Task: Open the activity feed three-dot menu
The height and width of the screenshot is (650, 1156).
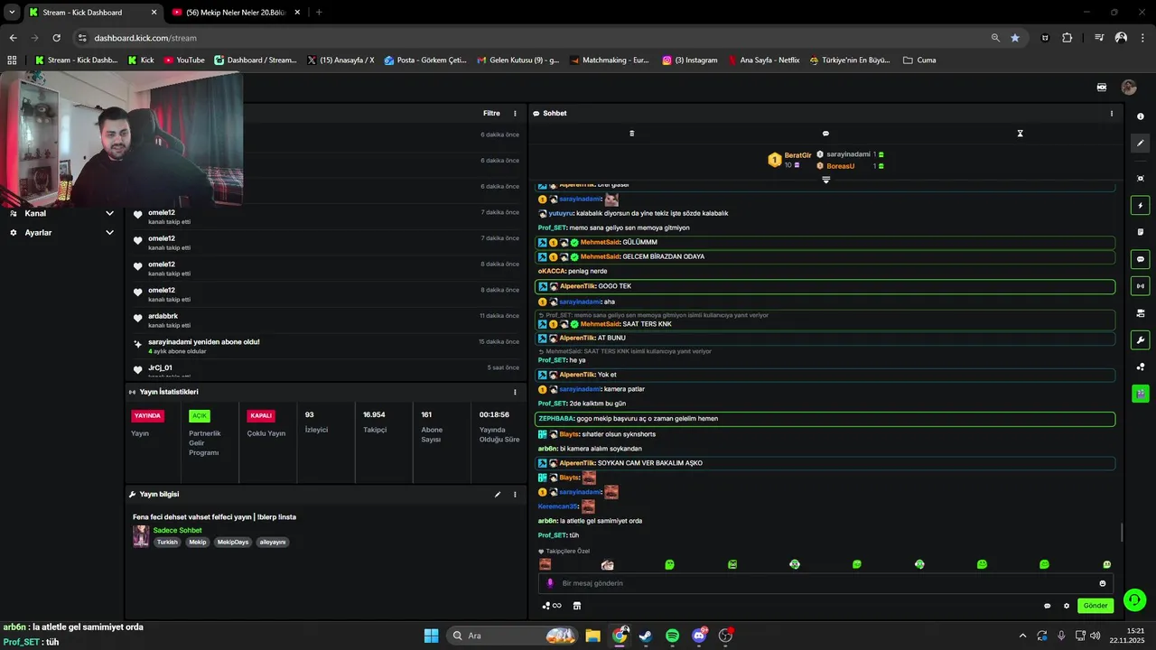Action: click(x=516, y=114)
